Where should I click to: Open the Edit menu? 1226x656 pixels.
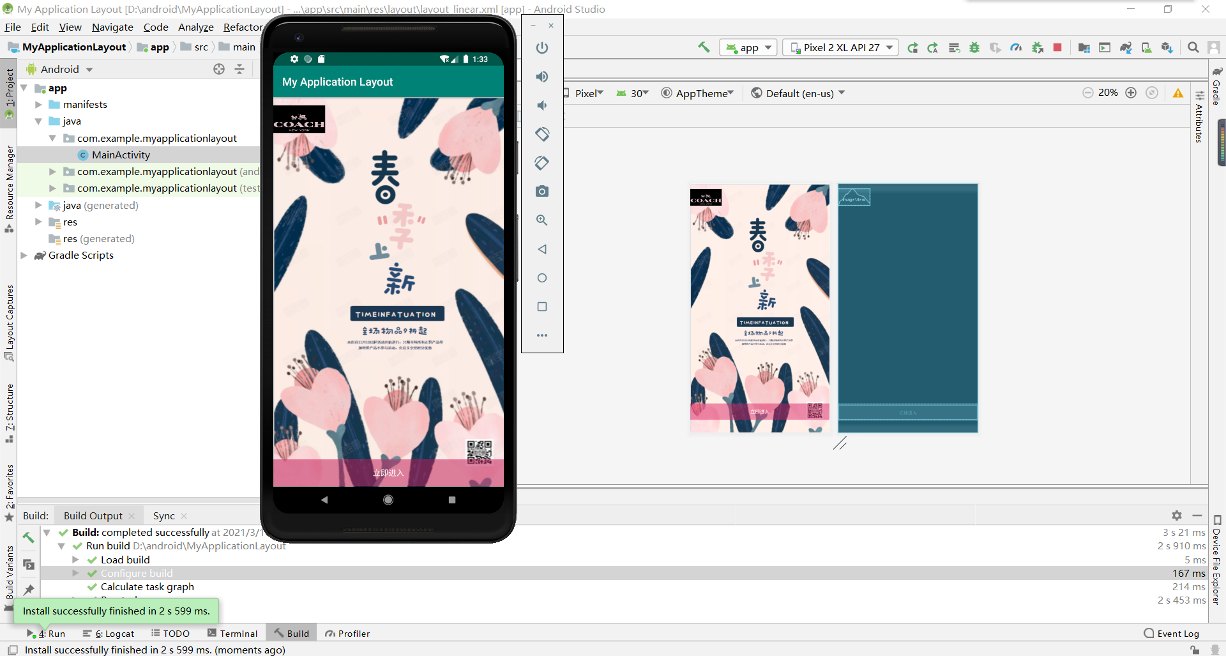coord(40,27)
